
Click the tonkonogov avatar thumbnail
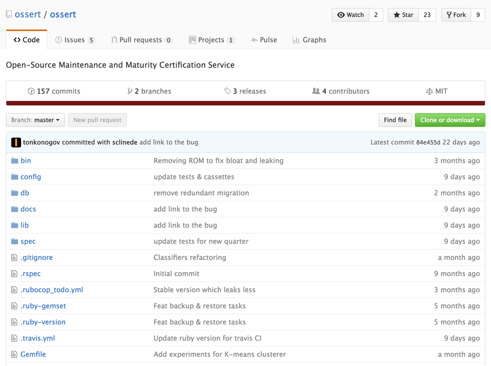coord(16,142)
